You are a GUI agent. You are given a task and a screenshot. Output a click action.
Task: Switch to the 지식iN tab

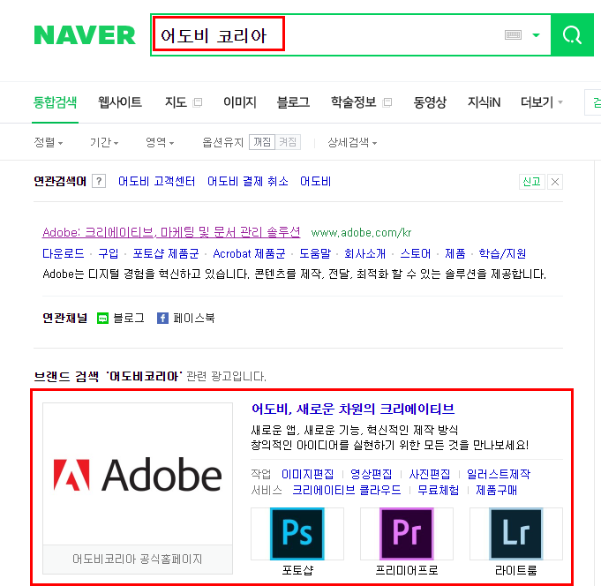(x=484, y=102)
